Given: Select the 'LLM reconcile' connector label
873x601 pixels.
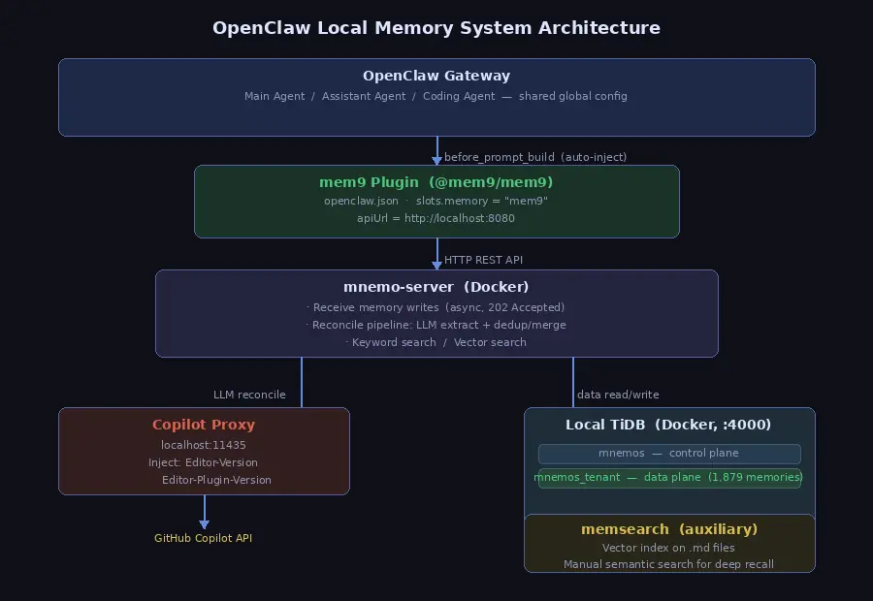Looking at the screenshot, I should (249, 395).
